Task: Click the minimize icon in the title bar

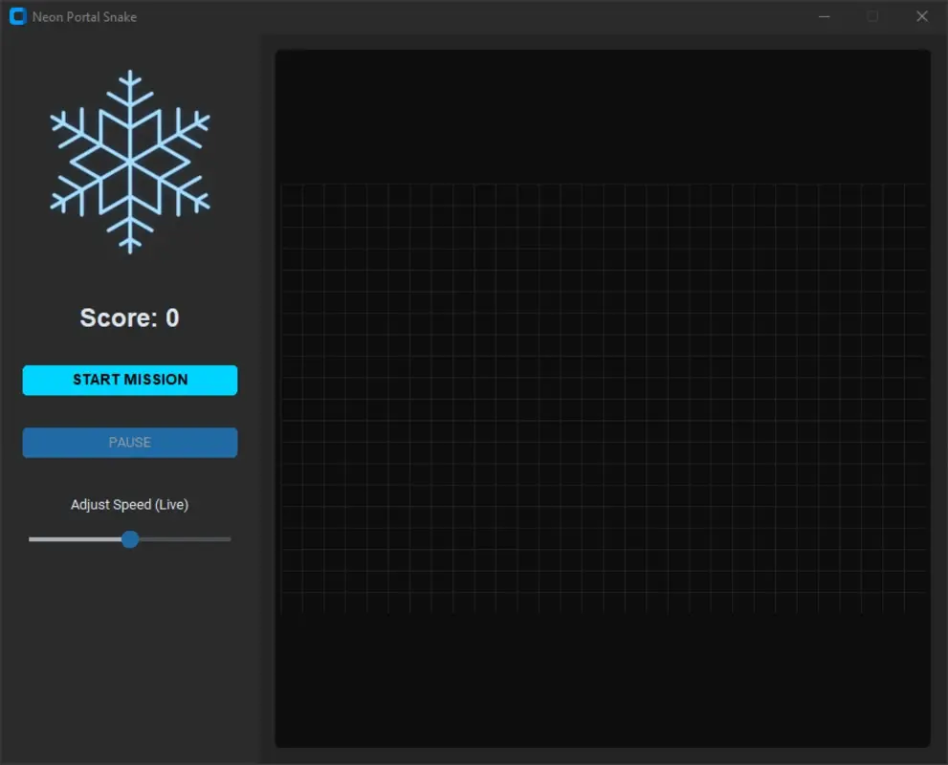Action: click(x=824, y=16)
